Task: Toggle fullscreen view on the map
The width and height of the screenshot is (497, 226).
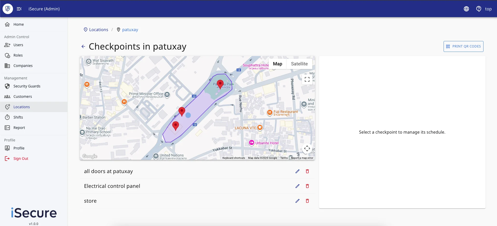Action: coord(307,79)
